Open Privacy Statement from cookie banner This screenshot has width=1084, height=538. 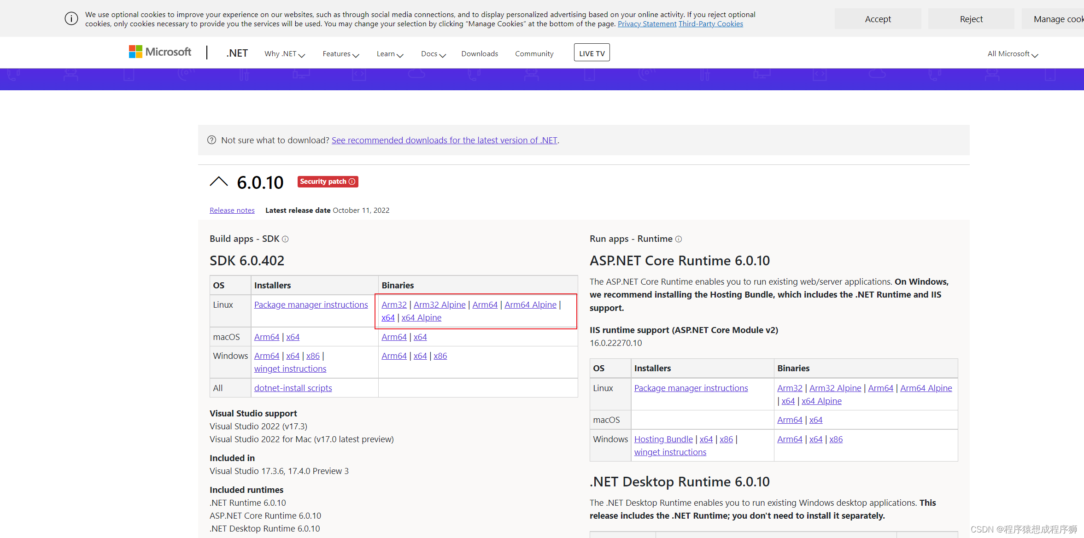coord(647,23)
